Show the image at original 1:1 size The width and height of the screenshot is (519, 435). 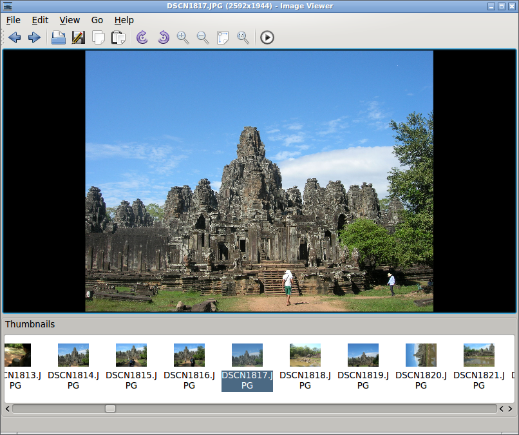point(243,38)
